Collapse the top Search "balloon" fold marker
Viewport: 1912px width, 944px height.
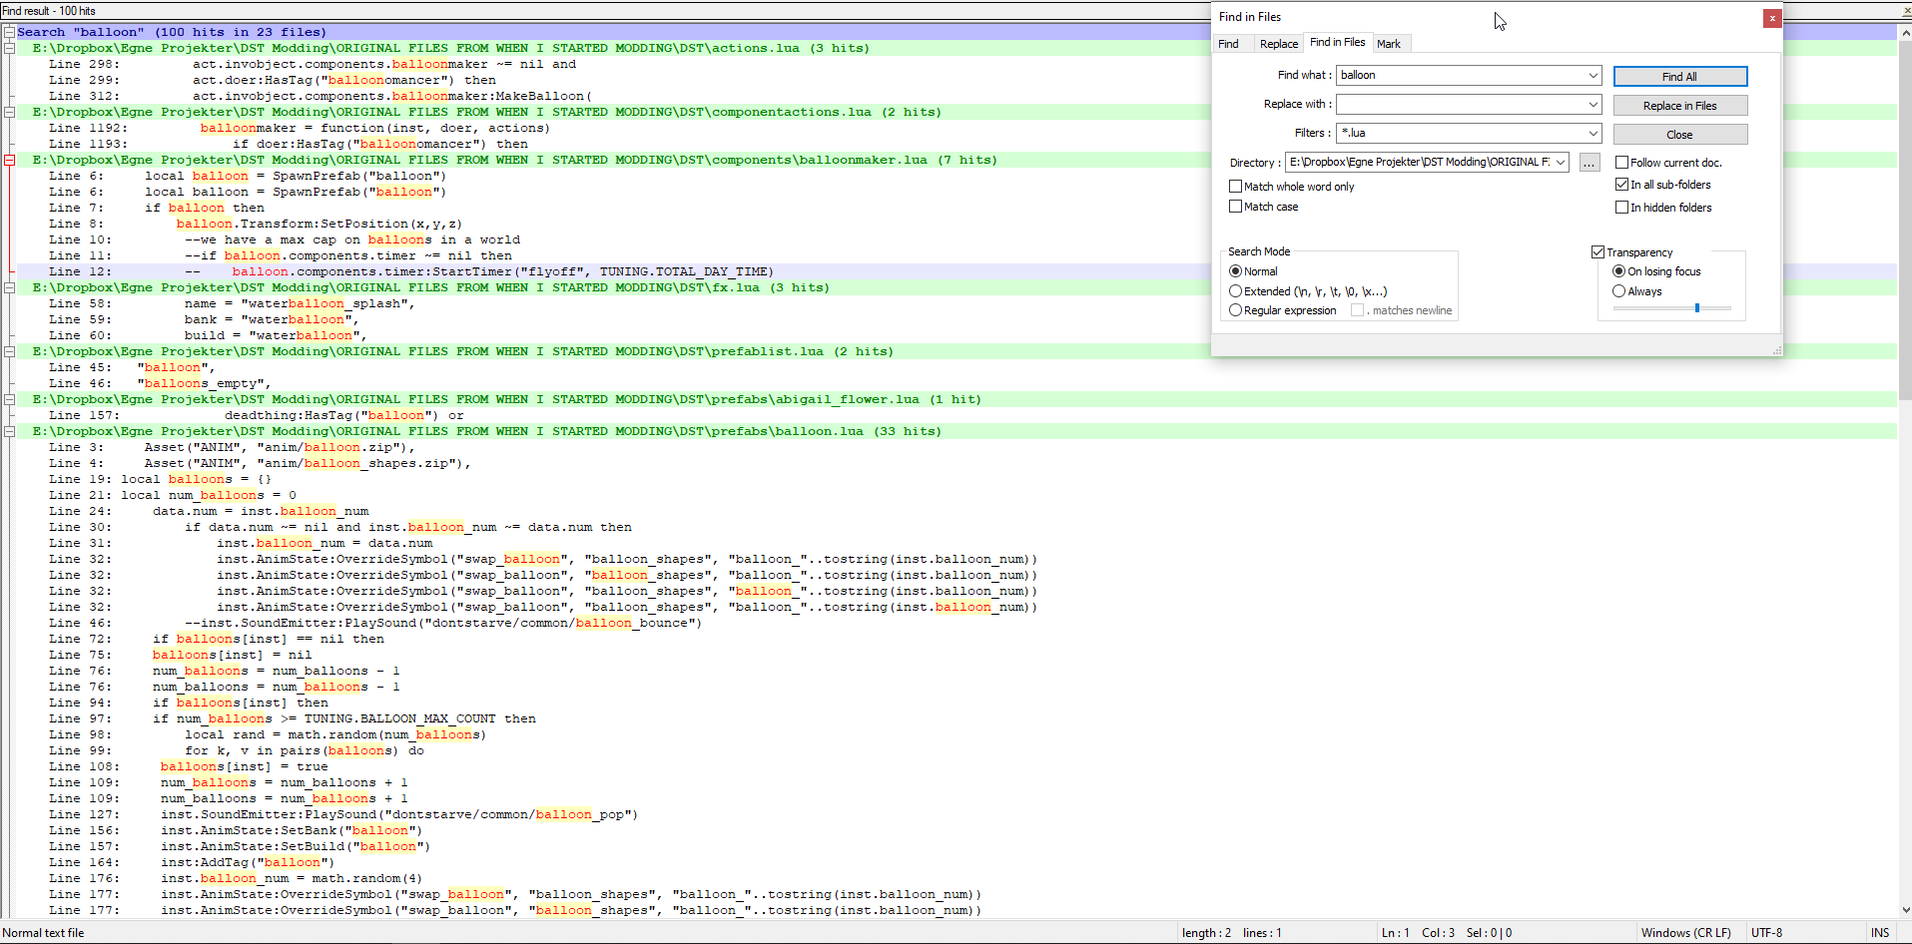(x=9, y=32)
